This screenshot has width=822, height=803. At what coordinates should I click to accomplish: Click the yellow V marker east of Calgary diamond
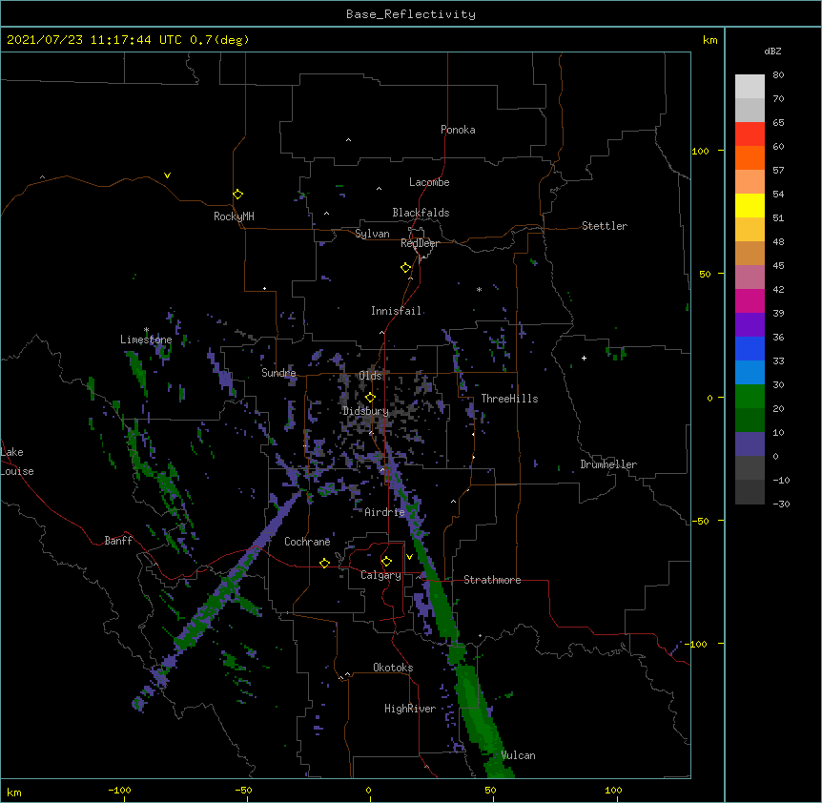409,557
